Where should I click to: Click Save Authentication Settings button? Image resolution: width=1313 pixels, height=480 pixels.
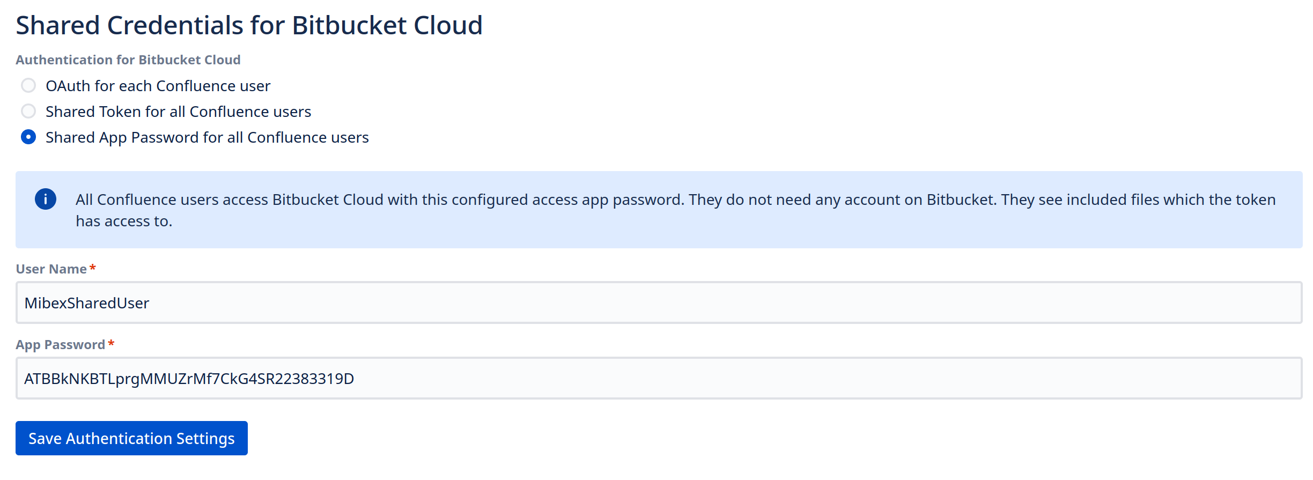click(x=131, y=438)
